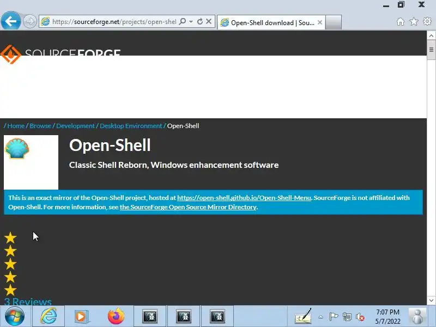Click the vertical scrollbar thumb
Image resolution: width=436 pixels, height=327 pixels.
click(x=431, y=50)
